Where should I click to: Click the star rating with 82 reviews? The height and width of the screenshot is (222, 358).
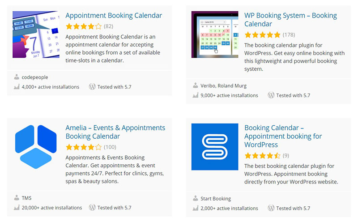(84, 26)
